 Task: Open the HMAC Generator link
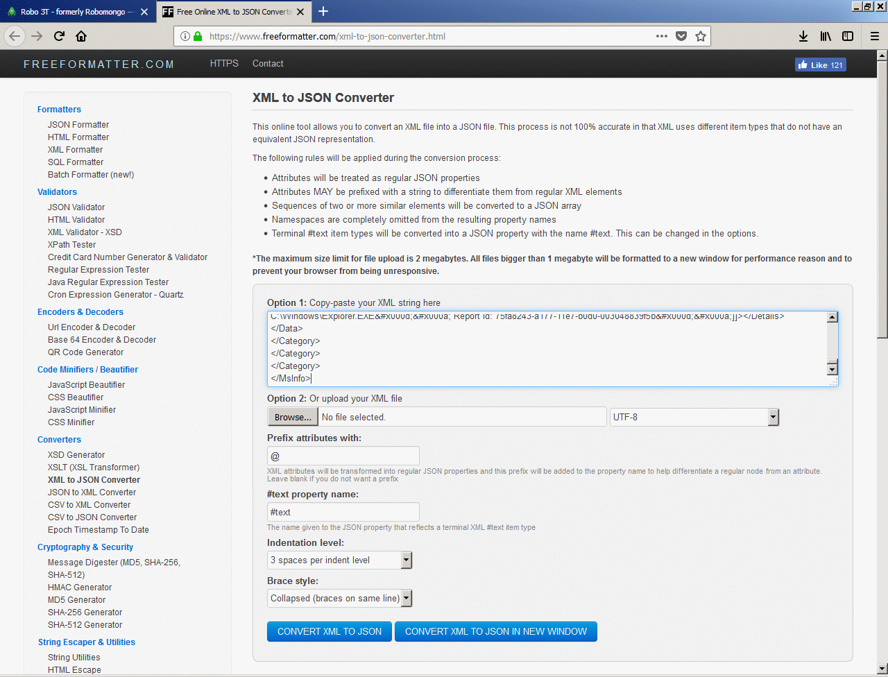click(x=80, y=588)
